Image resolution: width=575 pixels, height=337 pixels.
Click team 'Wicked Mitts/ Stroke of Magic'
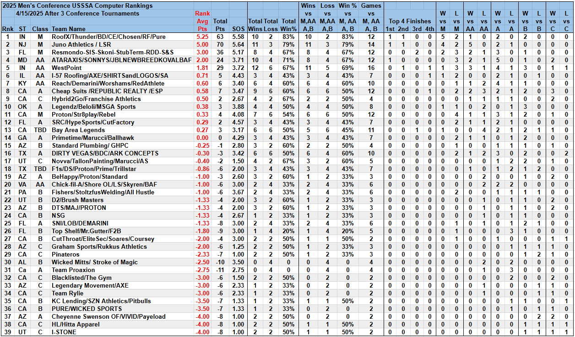point(95,262)
